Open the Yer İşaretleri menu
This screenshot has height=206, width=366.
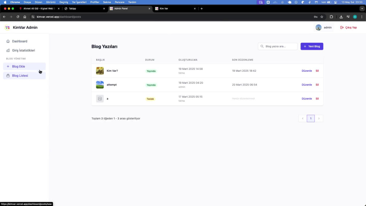[79, 2]
